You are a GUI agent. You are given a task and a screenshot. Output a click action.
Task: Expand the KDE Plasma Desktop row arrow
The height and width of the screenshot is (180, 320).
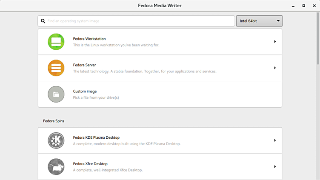tap(275, 140)
